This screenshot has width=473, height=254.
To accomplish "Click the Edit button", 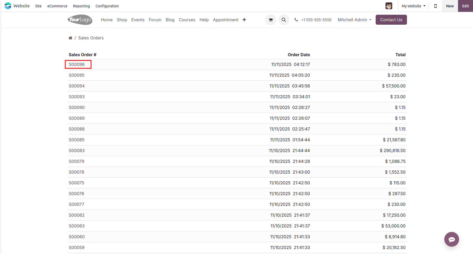I will click(x=465, y=6).
